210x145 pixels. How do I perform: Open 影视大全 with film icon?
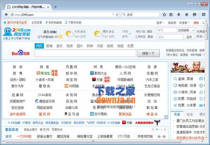tap(99, 73)
